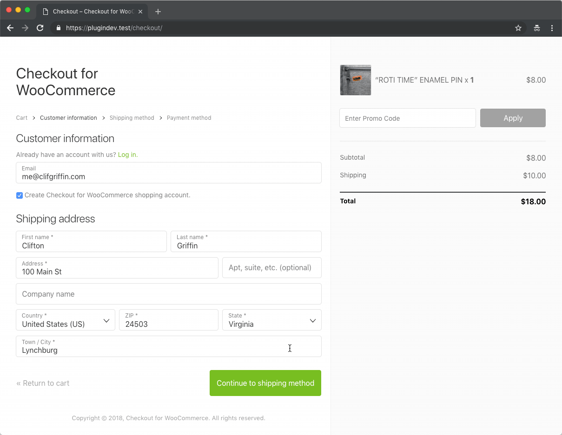Focus the URL address bar

[288, 28]
